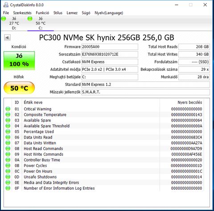Click the Firmware field 20005A00

(110, 47)
